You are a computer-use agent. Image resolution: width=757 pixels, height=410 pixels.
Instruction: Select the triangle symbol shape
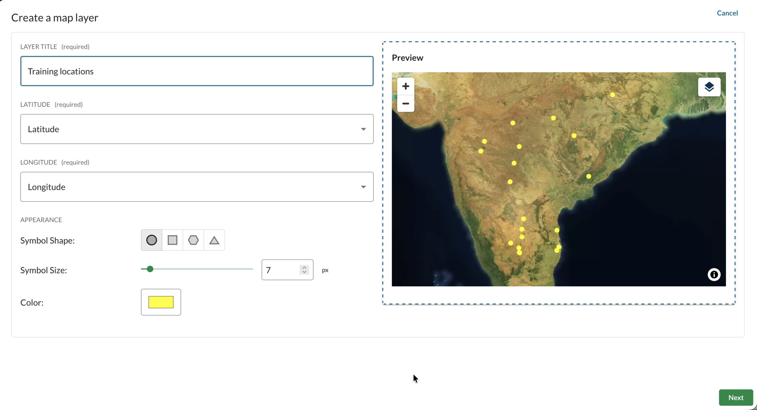pos(214,240)
